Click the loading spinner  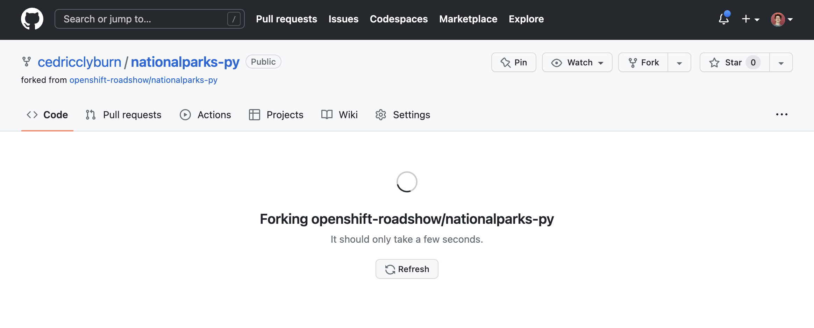[x=407, y=182]
